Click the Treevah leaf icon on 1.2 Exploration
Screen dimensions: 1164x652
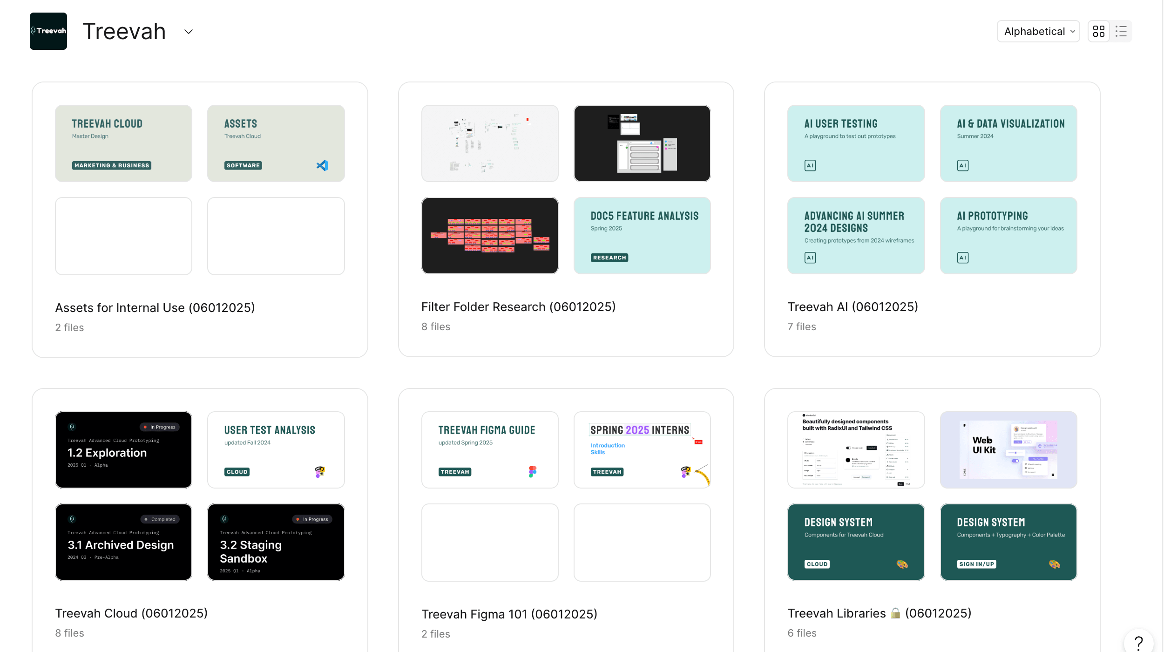click(72, 427)
